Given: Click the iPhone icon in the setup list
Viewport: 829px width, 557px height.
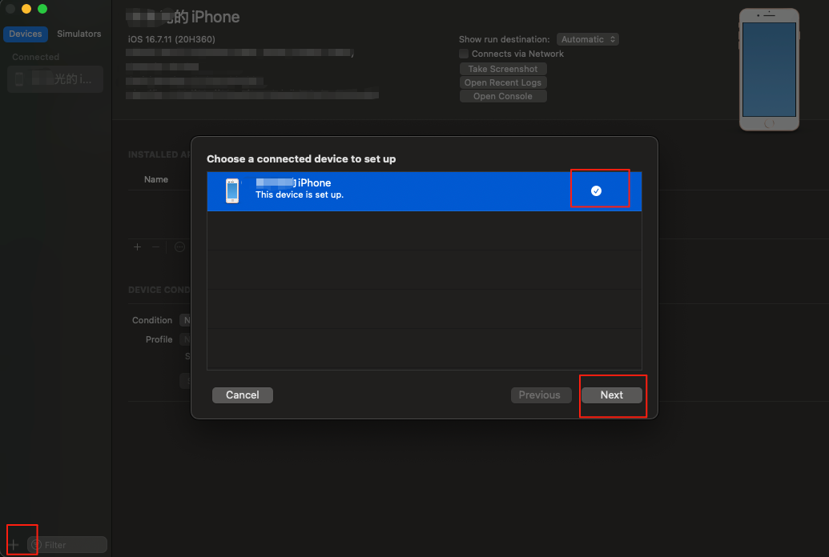Looking at the screenshot, I should [x=232, y=190].
